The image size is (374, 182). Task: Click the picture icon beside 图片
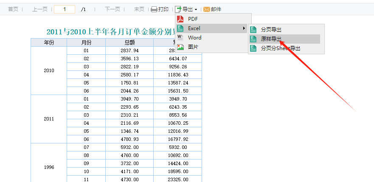tap(180, 47)
